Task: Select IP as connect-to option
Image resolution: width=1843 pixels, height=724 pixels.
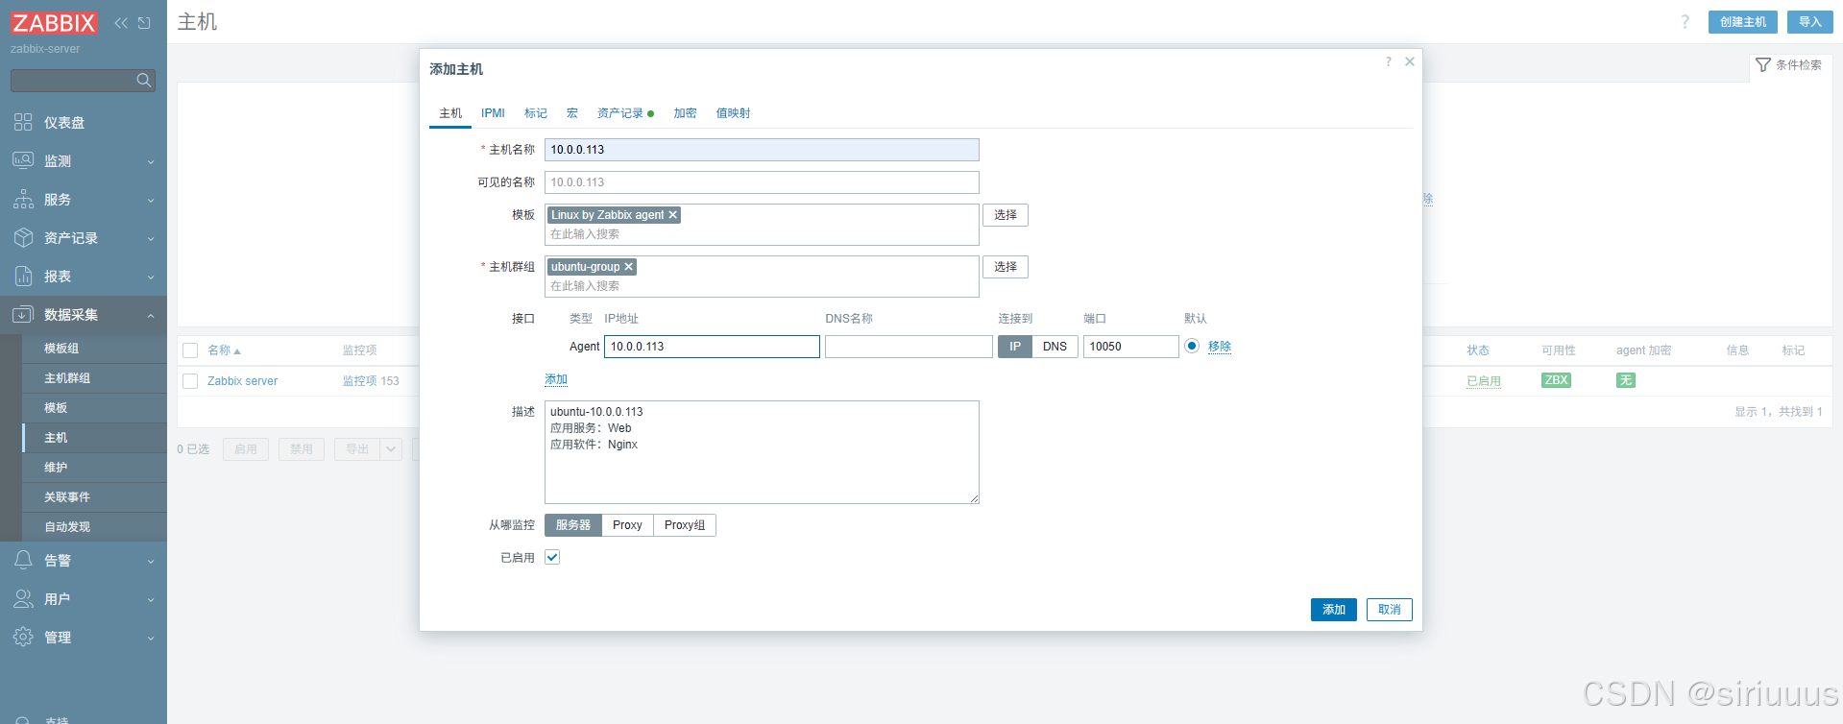Action: tap(1015, 347)
